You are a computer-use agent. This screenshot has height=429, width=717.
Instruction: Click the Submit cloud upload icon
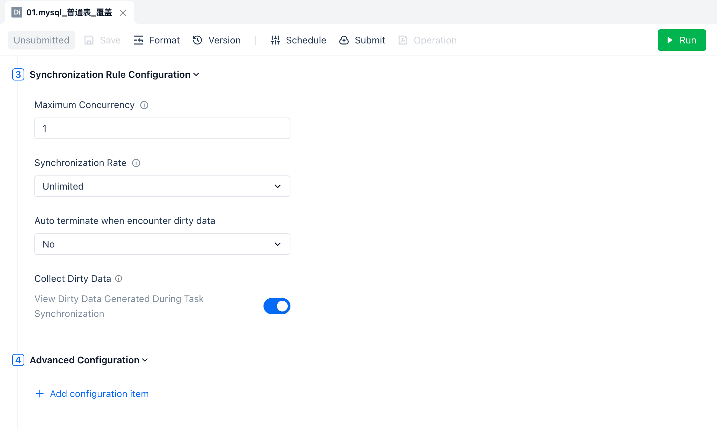[x=344, y=40]
